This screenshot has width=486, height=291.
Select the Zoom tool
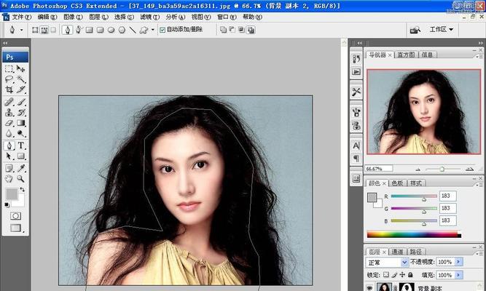coord(21,179)
